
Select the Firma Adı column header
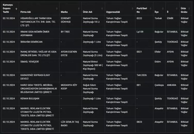(26, 12)
